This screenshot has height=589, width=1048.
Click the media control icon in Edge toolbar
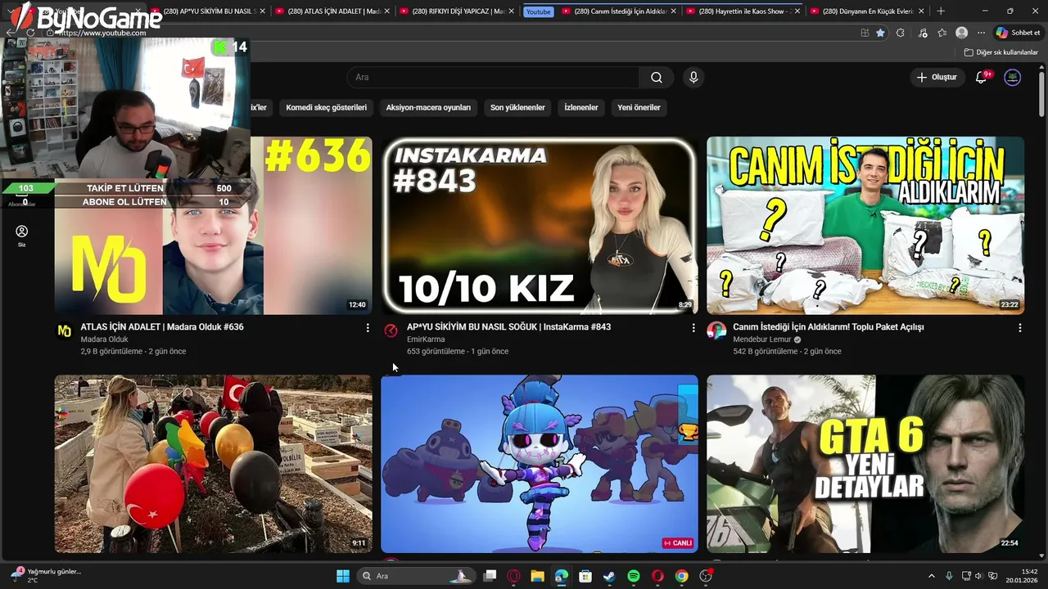922,33
